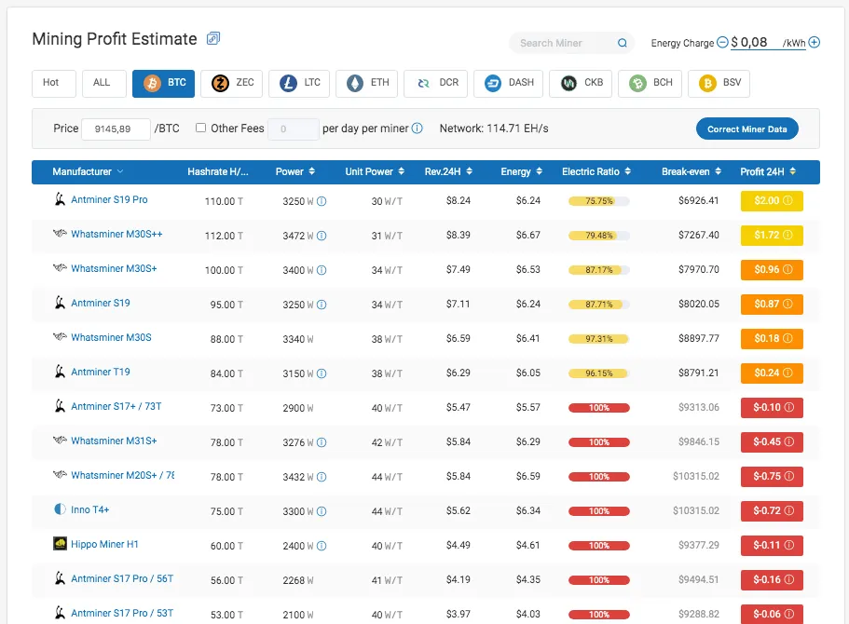
Task: Click the Antminer T19 logo icon
Action: click(60, 372)
